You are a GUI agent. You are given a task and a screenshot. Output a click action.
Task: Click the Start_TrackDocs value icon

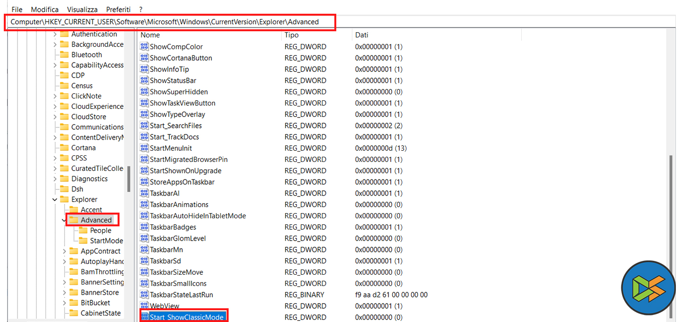click(x=144, y=137)
